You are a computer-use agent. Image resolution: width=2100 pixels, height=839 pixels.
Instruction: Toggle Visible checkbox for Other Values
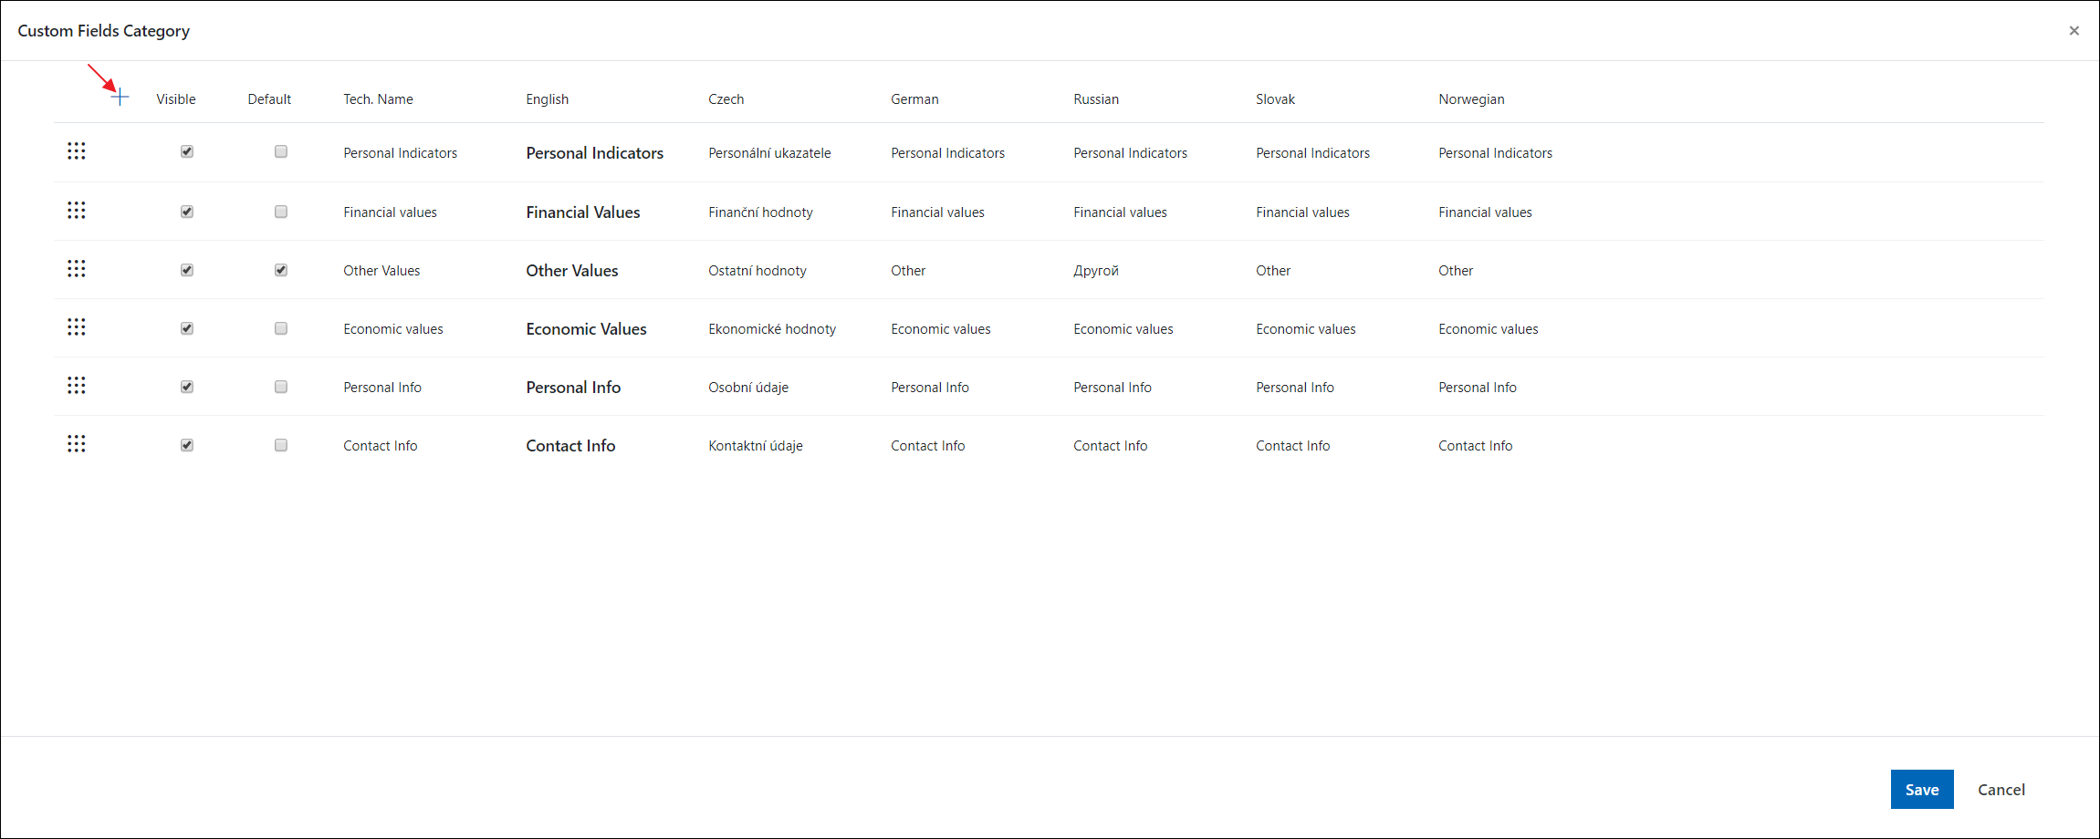tap(187, 270)
